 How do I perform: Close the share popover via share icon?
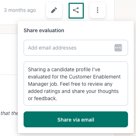(x=76, y=10)
